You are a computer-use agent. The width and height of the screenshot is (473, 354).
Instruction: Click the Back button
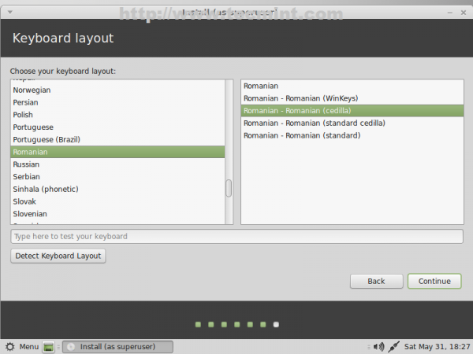point(377,281)
